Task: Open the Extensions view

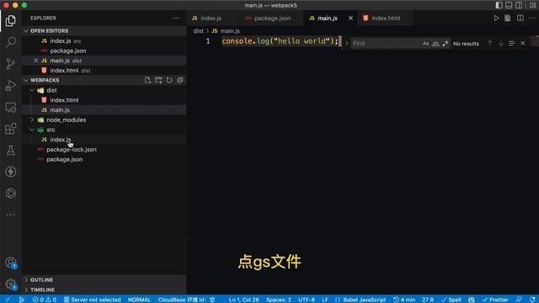Action: (11, 129)
